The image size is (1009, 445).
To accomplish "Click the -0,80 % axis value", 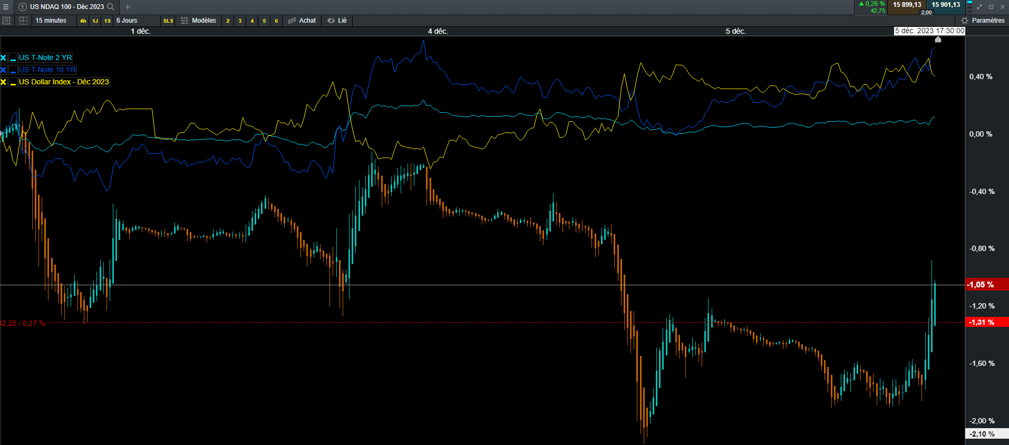I will coord(982,249).
